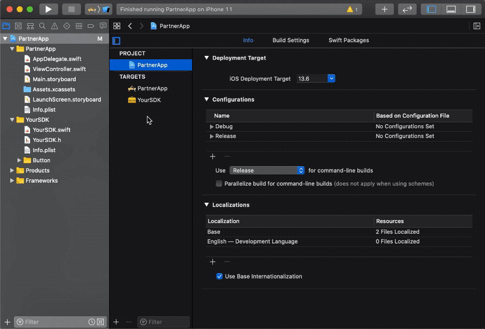Viewport: 485px width, 329px height.
Task: Run the PartnerApp scheme with the Play button
Action: [x=48, y=8]
